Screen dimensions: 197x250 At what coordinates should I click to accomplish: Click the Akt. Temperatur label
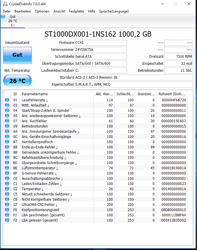[17, 71]
